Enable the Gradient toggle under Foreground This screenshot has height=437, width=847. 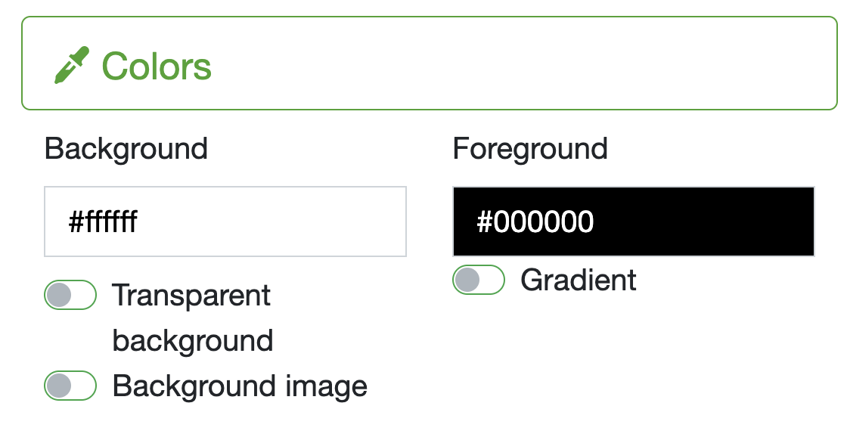[478, 280]
